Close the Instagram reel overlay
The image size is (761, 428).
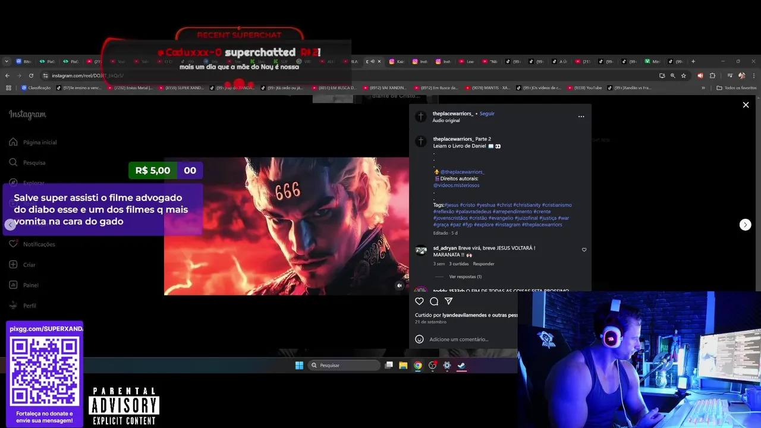click(746, 105)
